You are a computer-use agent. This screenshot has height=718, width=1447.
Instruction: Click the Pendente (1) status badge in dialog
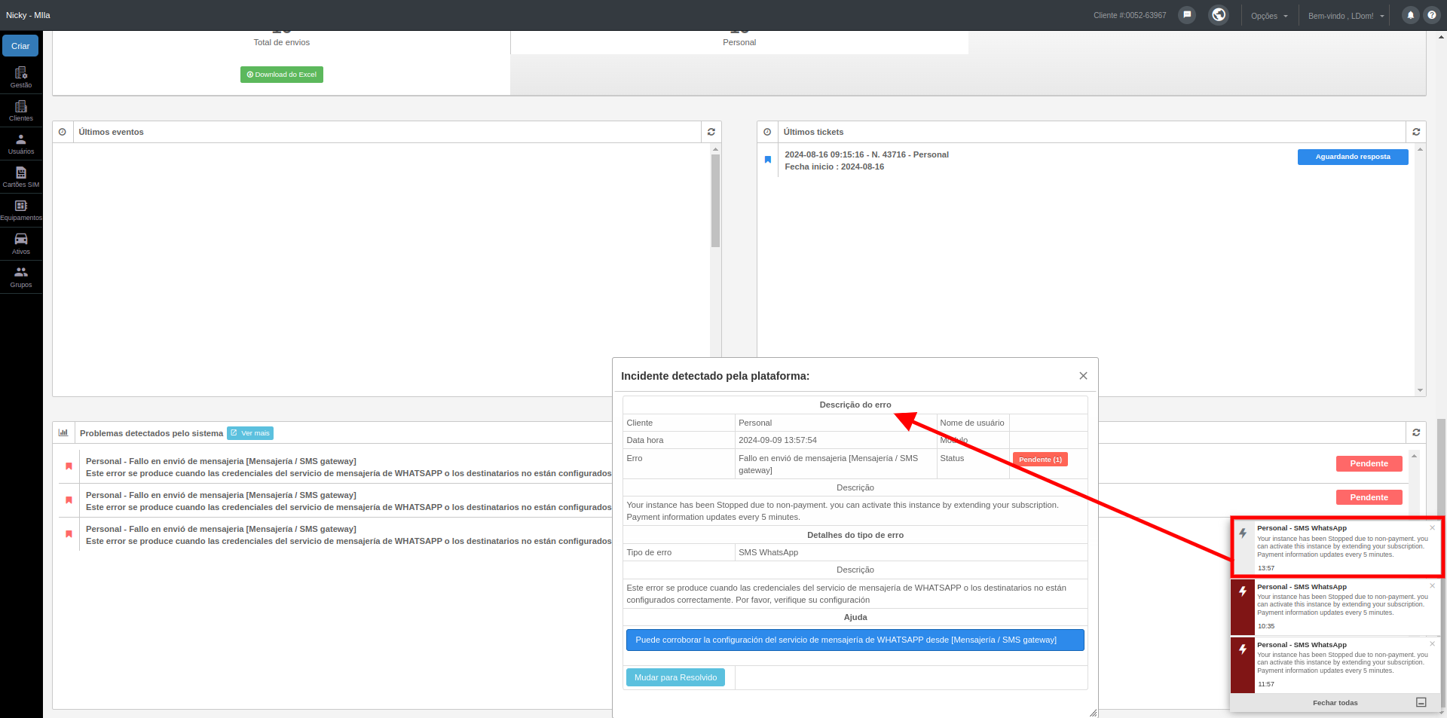click(1040, 460)
